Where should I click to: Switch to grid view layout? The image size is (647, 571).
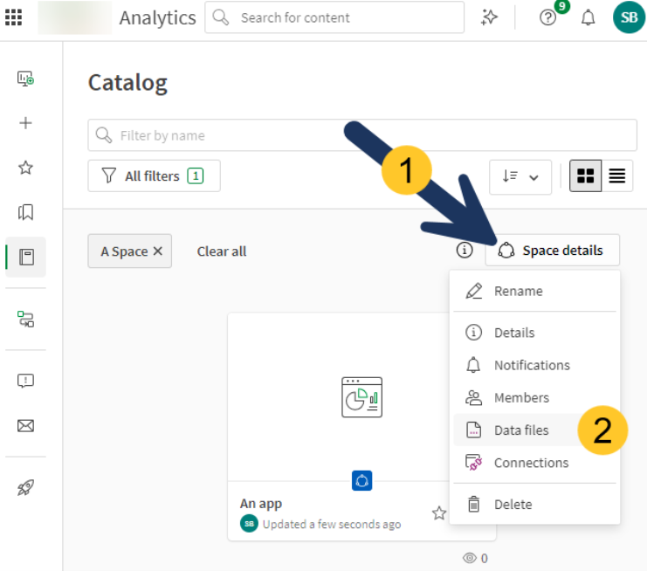coord(585,176)
